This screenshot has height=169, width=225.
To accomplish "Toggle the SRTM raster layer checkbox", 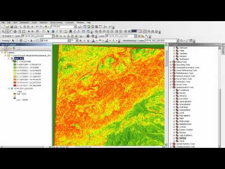I will 12,88.
